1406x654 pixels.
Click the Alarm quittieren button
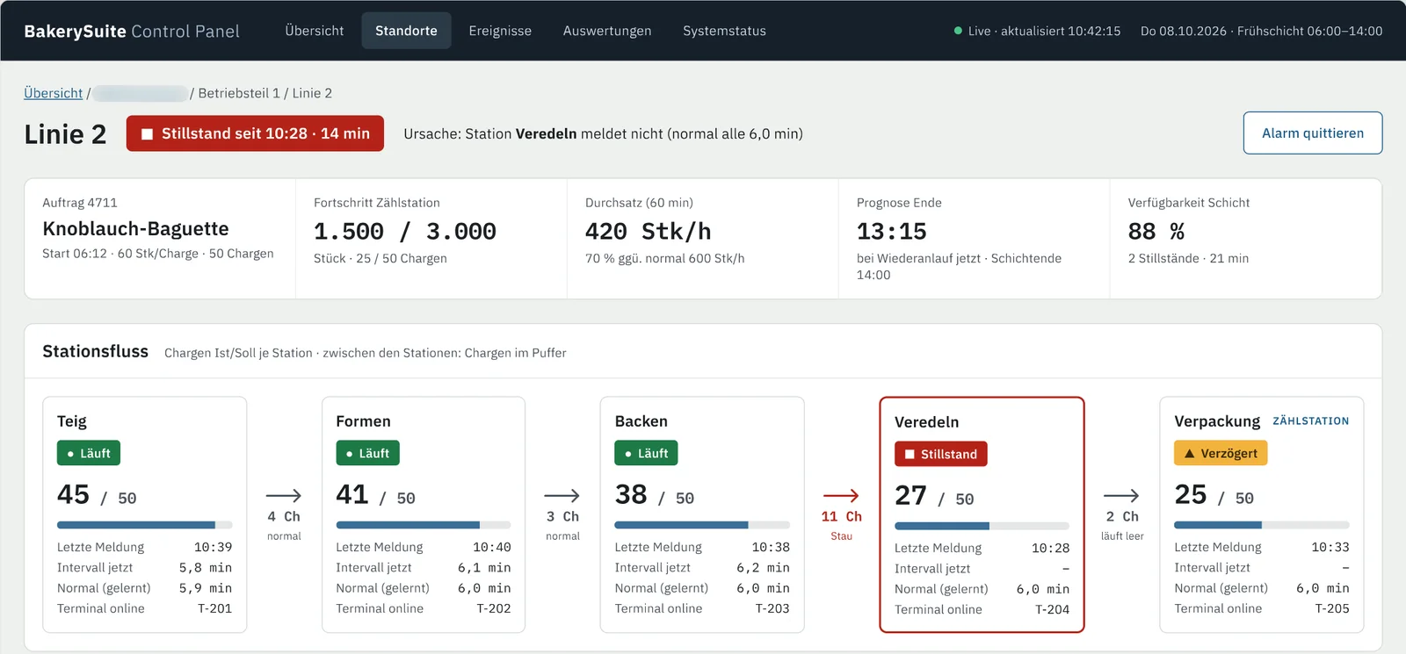(1313, 133)
